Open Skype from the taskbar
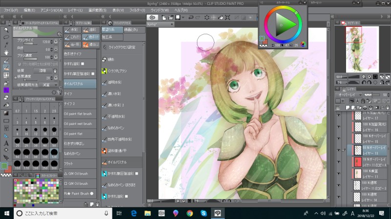The width and height of the screenshot is (391, 219). click(x=203, y=213)
